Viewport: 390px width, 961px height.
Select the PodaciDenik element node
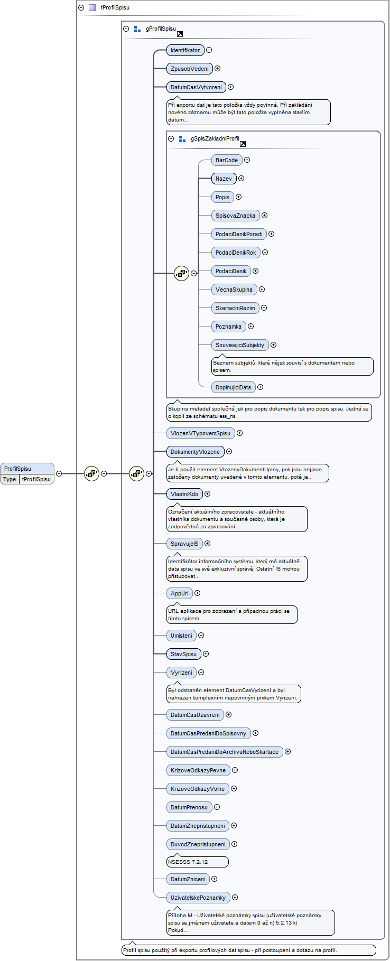231,271
